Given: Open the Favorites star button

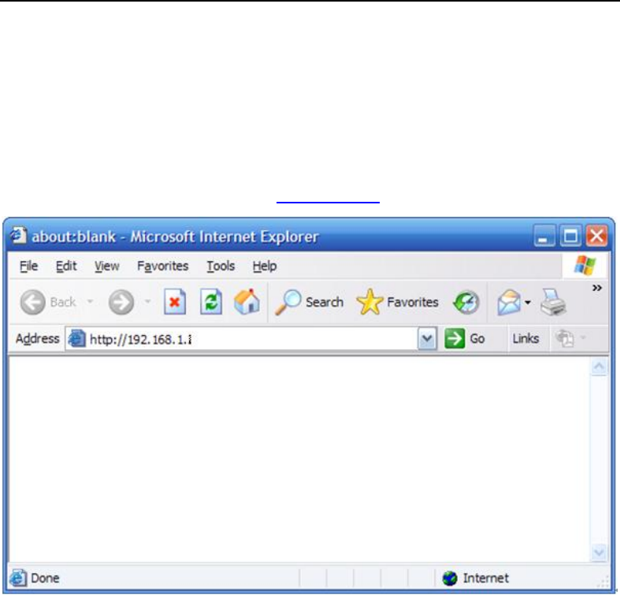Looking at the screenshot, I should (x=397, y=303).
